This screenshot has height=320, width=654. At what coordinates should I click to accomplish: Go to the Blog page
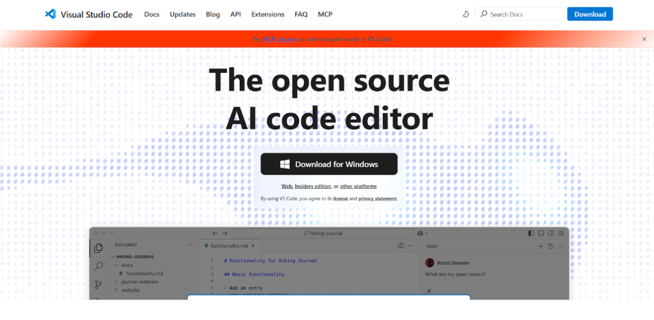[x=213, y=14]
